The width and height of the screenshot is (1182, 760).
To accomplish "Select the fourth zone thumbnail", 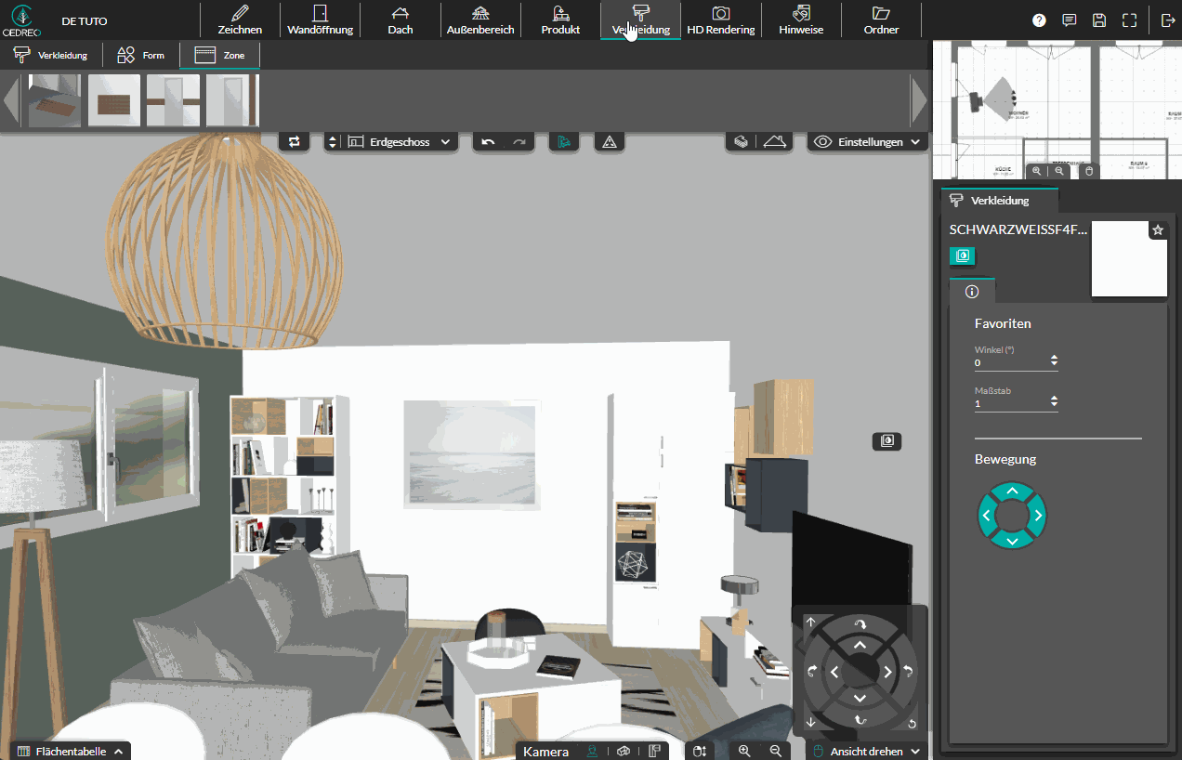I will point(232,100).
